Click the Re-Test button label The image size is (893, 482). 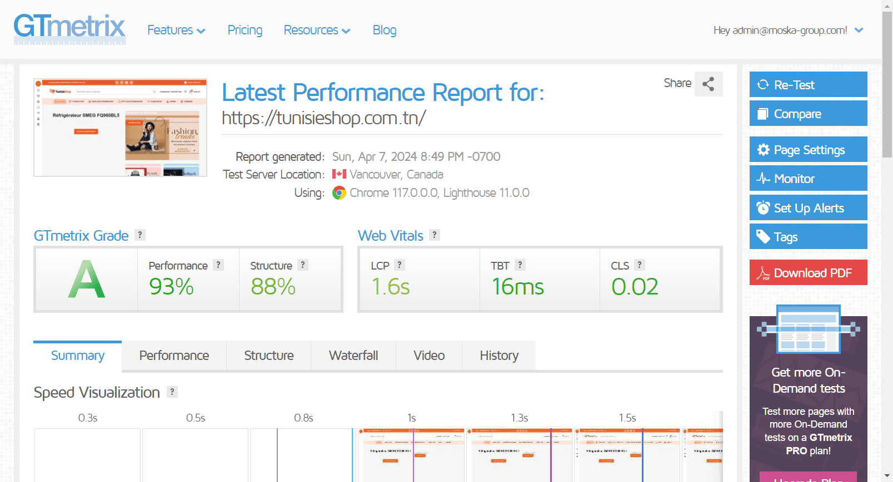click(794, 85)
